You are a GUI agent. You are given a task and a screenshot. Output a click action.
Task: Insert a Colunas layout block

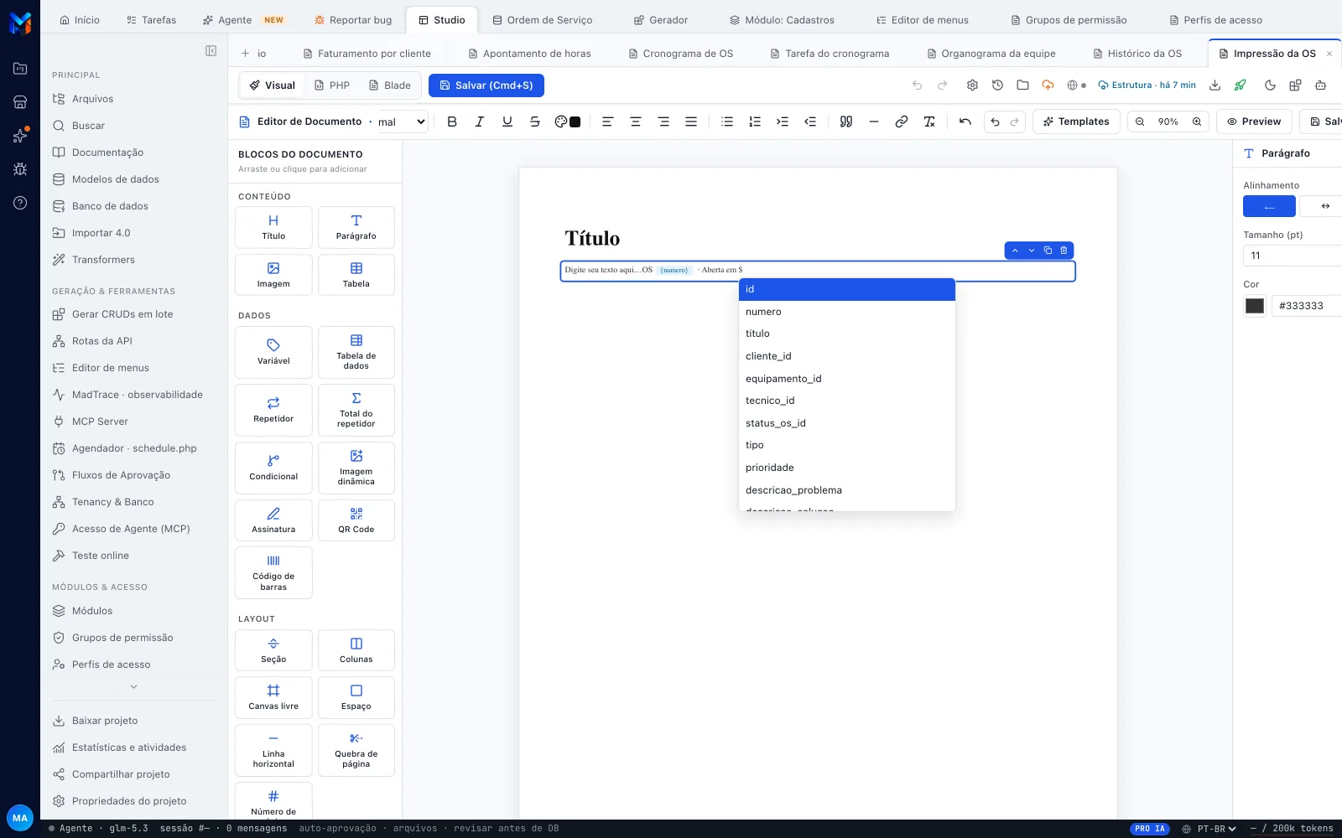click(356, 650)
